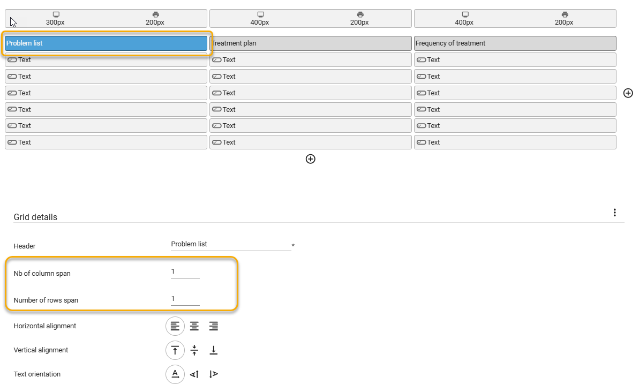Select the Treatment plan header cell
The image size is (639, 392).
point(311,43)
